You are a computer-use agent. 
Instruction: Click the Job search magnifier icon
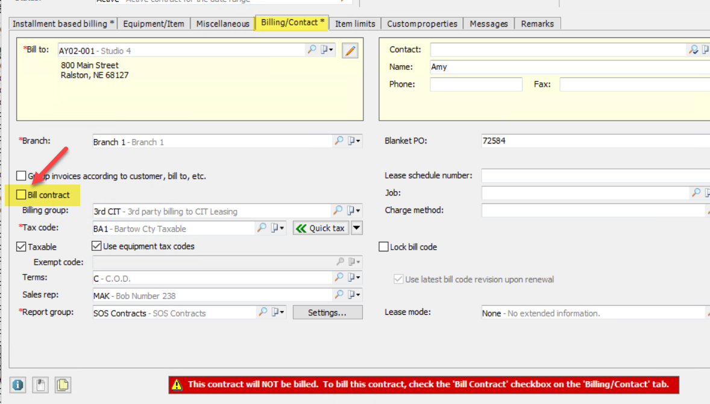click(x=696, y=193)
